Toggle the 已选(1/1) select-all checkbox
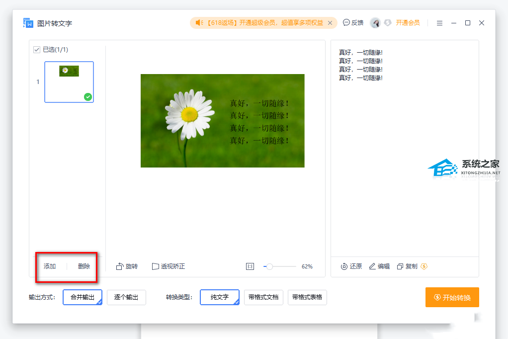Viewport: 508px width, 339px height. [37, 50]
